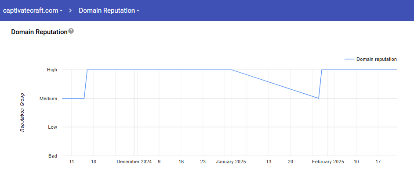This screenshot has width=414, height=176.
Task: Select the High label on the axis
Action: coord(52,70)
